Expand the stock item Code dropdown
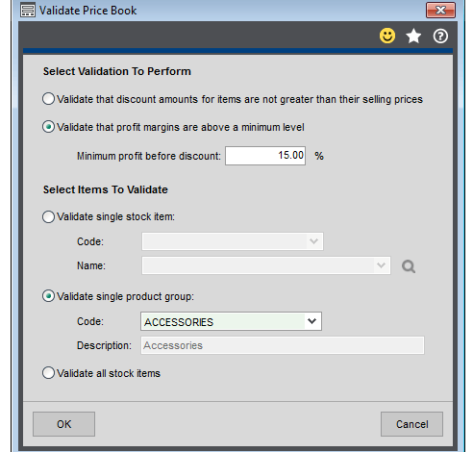The image size is (473, 452). (x=313, y=241)
